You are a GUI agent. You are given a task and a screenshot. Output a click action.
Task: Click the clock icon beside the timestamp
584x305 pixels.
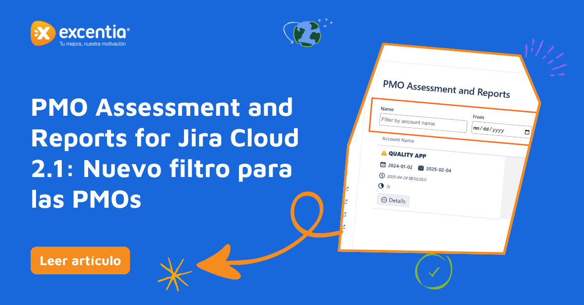pyautogui.click(x=382, y=176)
